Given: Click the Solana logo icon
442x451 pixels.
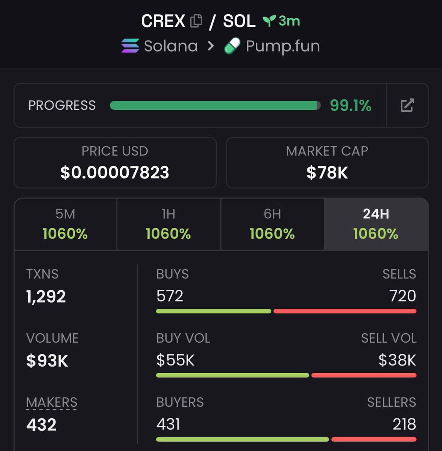Looking at the screenshot, I should coord(130,46).
